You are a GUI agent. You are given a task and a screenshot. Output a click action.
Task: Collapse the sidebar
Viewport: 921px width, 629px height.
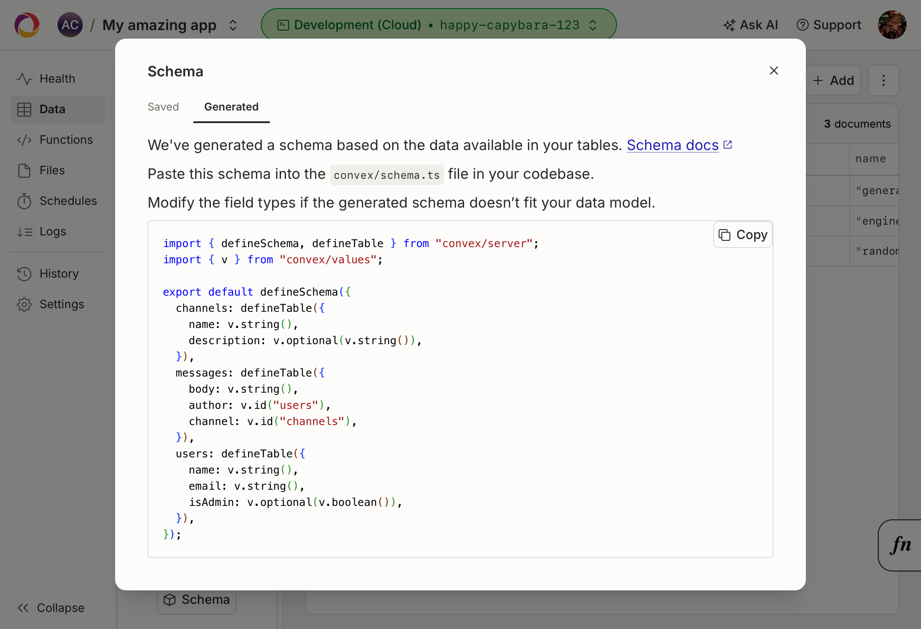pyautogui.click(x=51, y=608)
